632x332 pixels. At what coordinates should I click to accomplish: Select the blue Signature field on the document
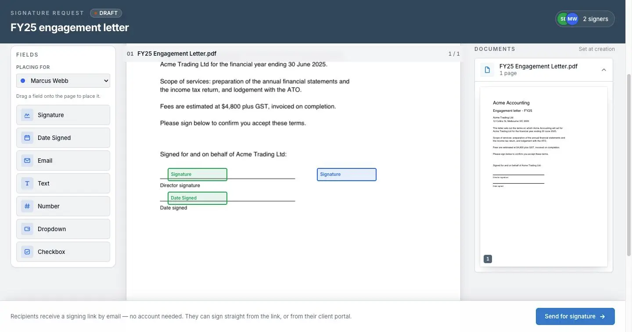347,175
